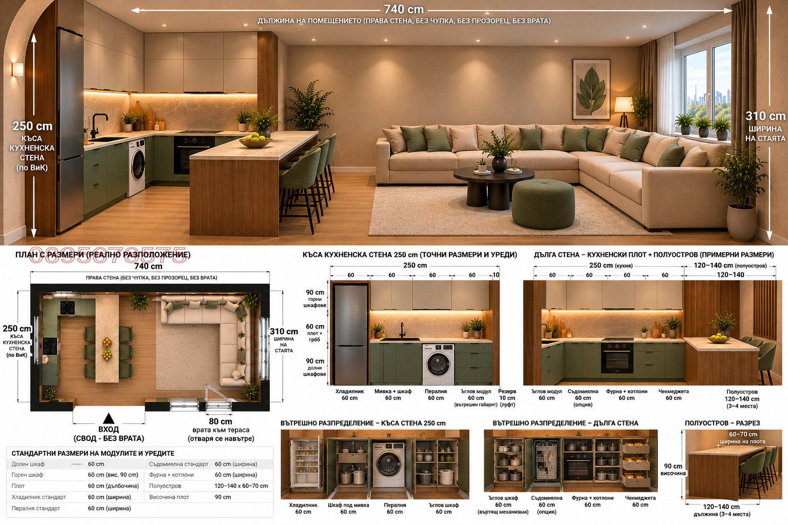Open the long wall elevation image with the peninsula
Image resolution: width=788 pixels, height=525 pixels.
point(653,333)
